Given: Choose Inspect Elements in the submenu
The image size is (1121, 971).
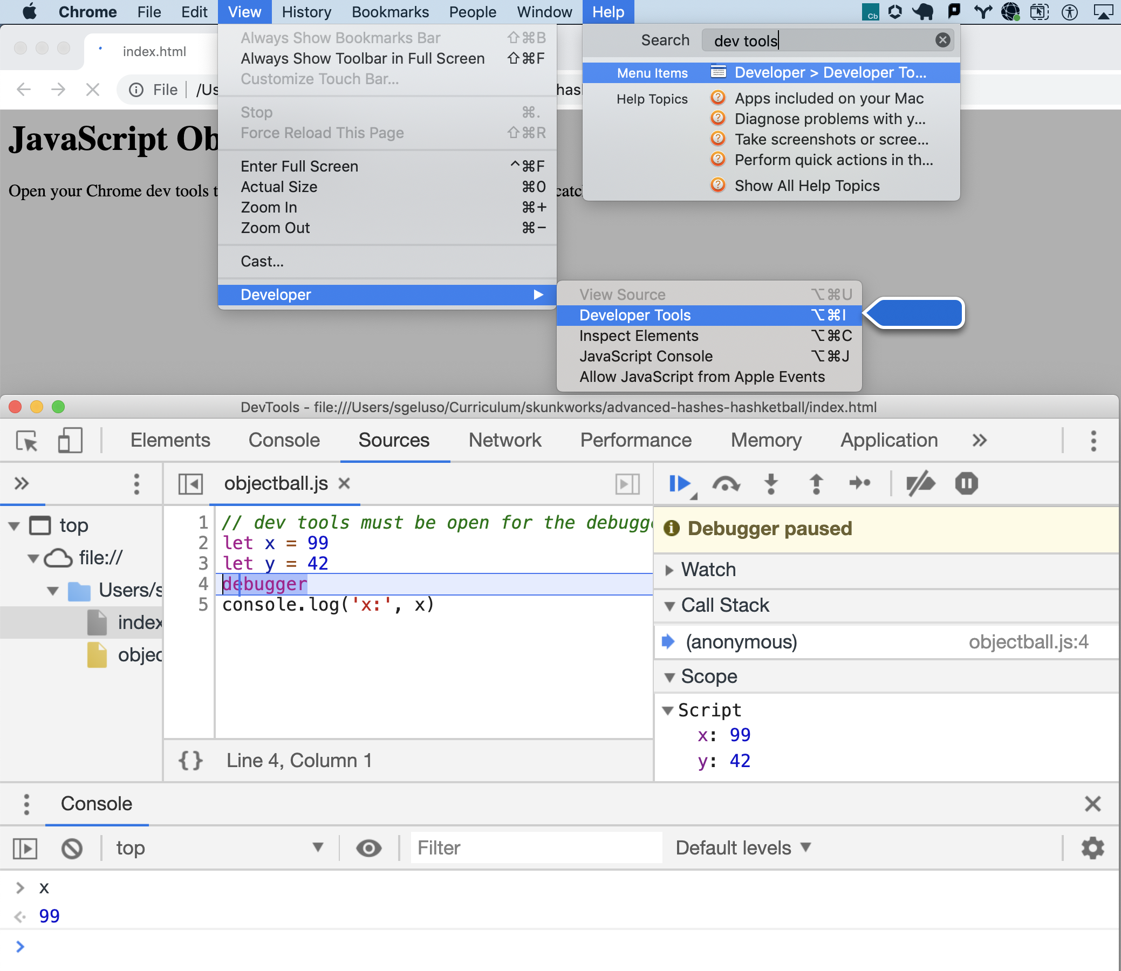Looking at the screenshot, I should point(709,336).
